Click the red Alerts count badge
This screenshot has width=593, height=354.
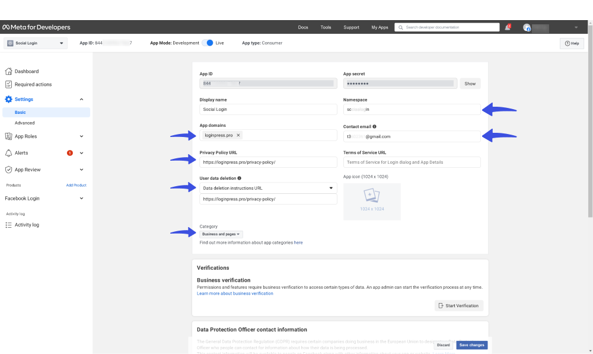[69, 153]
